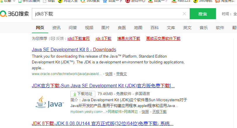This screenshot has height=128, width=237.
Task: Open the 时间 filter dropdown
Action: 229,14
